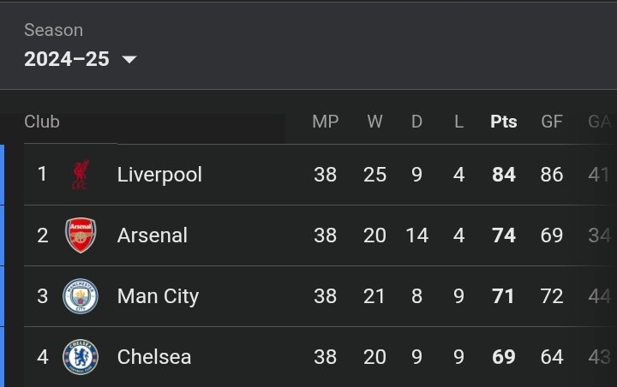Click the Season label text

(x=53, y=30)
